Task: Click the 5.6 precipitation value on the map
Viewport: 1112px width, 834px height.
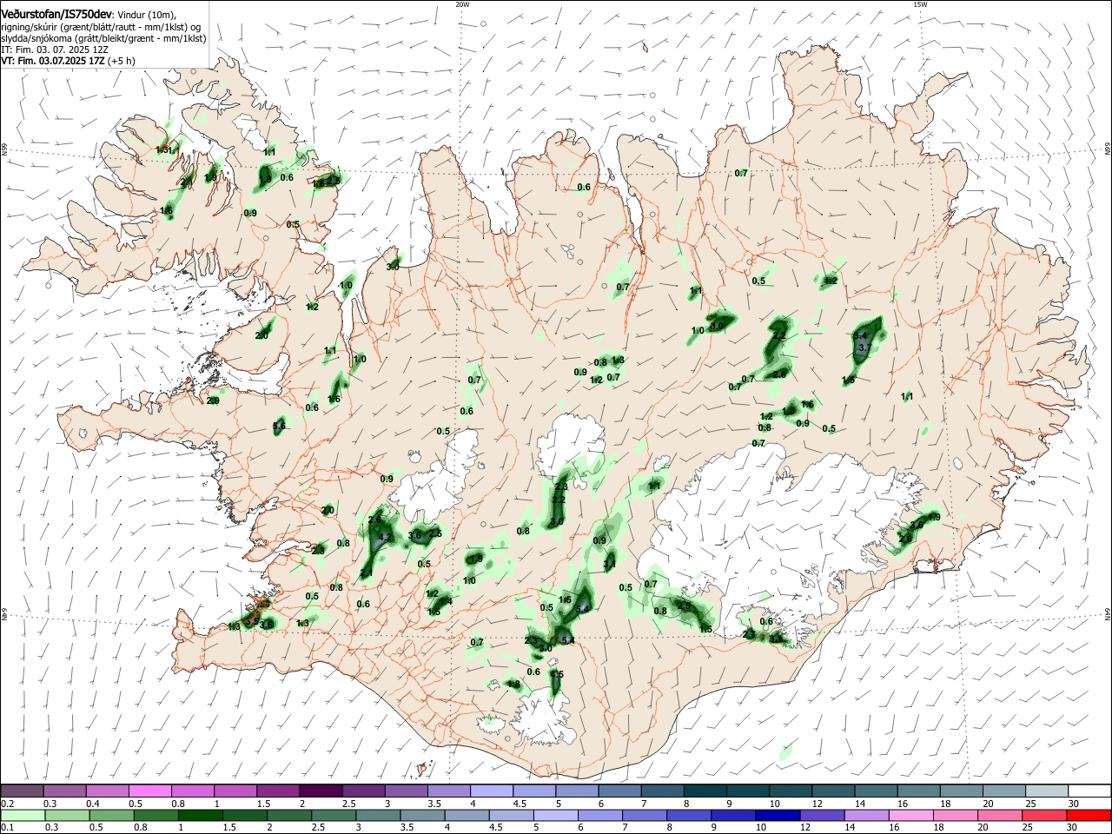Action: coord(279,426)
